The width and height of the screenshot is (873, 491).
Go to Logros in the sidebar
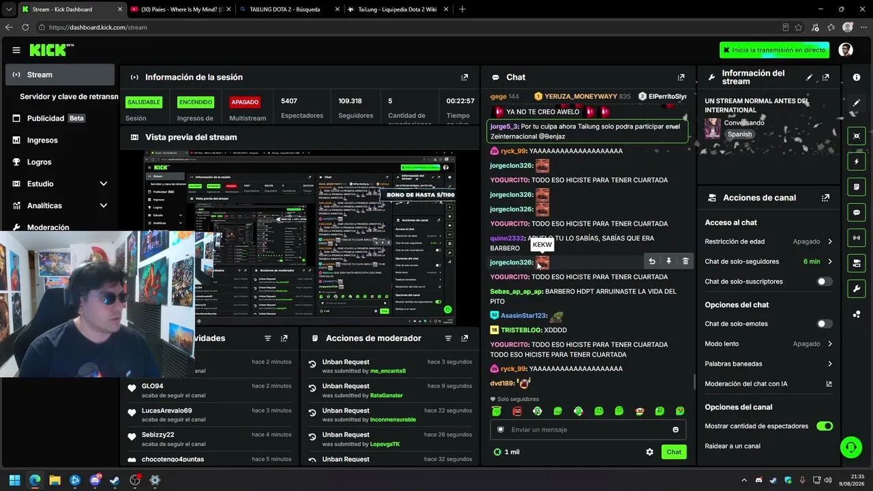click(x=60, y=162)
